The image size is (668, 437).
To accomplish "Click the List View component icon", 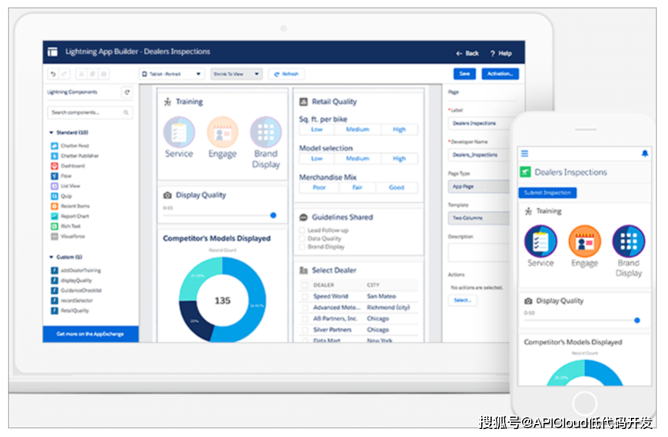I will tap(54, 186).
